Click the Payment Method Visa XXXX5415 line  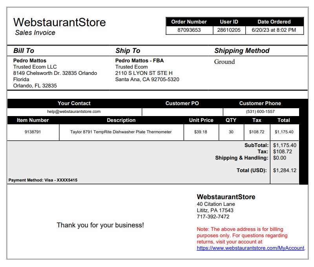43,180
